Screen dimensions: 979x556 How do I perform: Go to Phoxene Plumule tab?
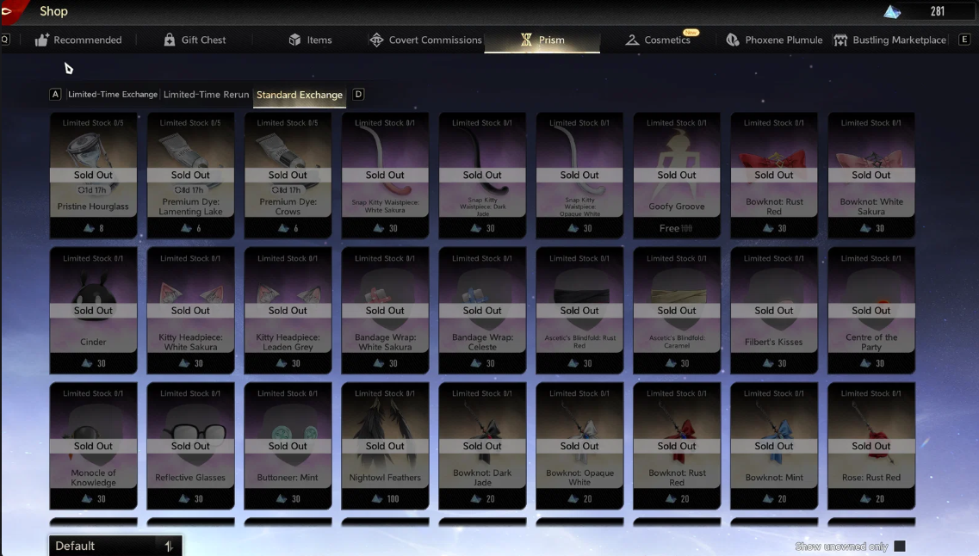(774, 40)
